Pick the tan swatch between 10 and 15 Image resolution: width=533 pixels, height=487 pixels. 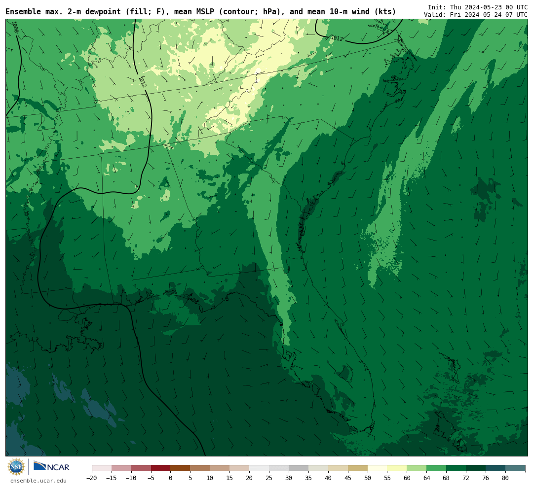point(220,468)
